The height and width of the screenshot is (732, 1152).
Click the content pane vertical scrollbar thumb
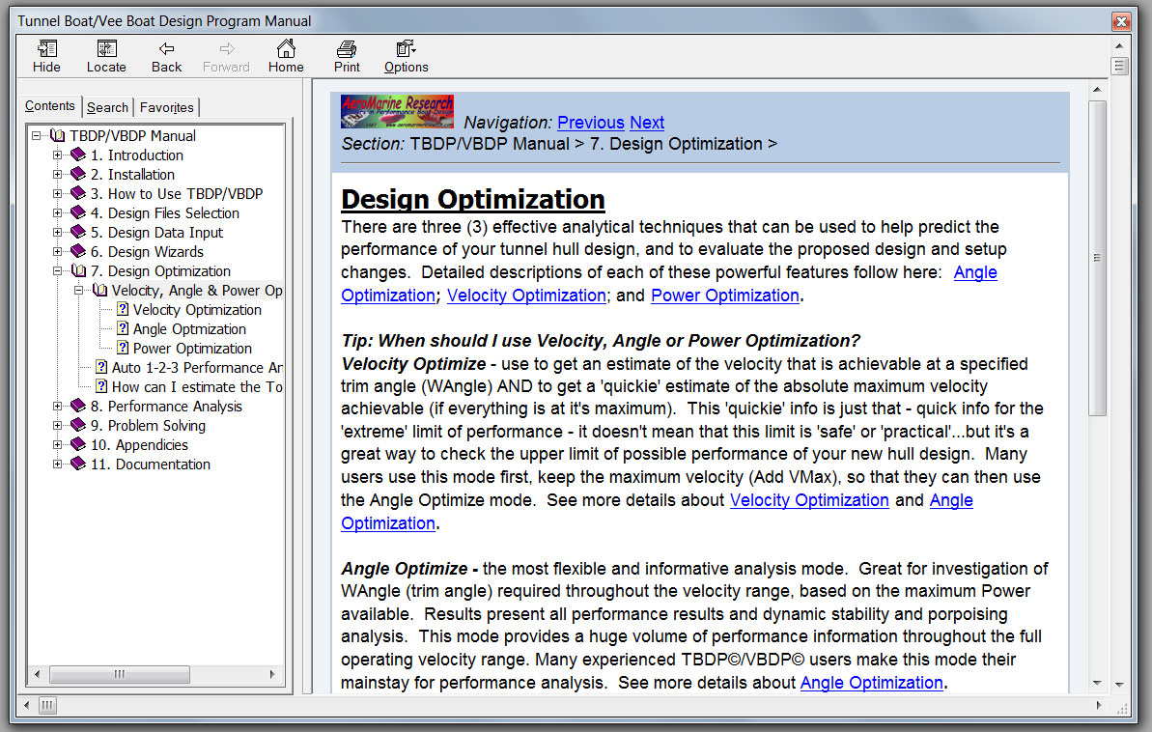pyautogui.click(x=1097, y=258)
